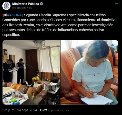Click the Ministerio Público display name

[26, 4]
